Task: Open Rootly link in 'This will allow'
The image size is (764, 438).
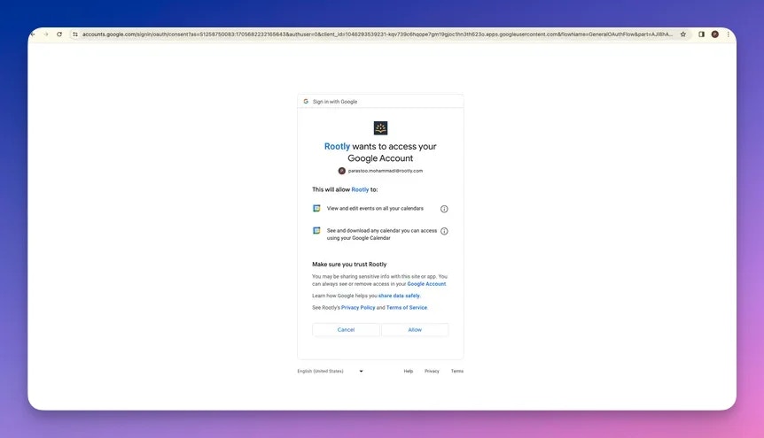Action: (x=360, y=189)
